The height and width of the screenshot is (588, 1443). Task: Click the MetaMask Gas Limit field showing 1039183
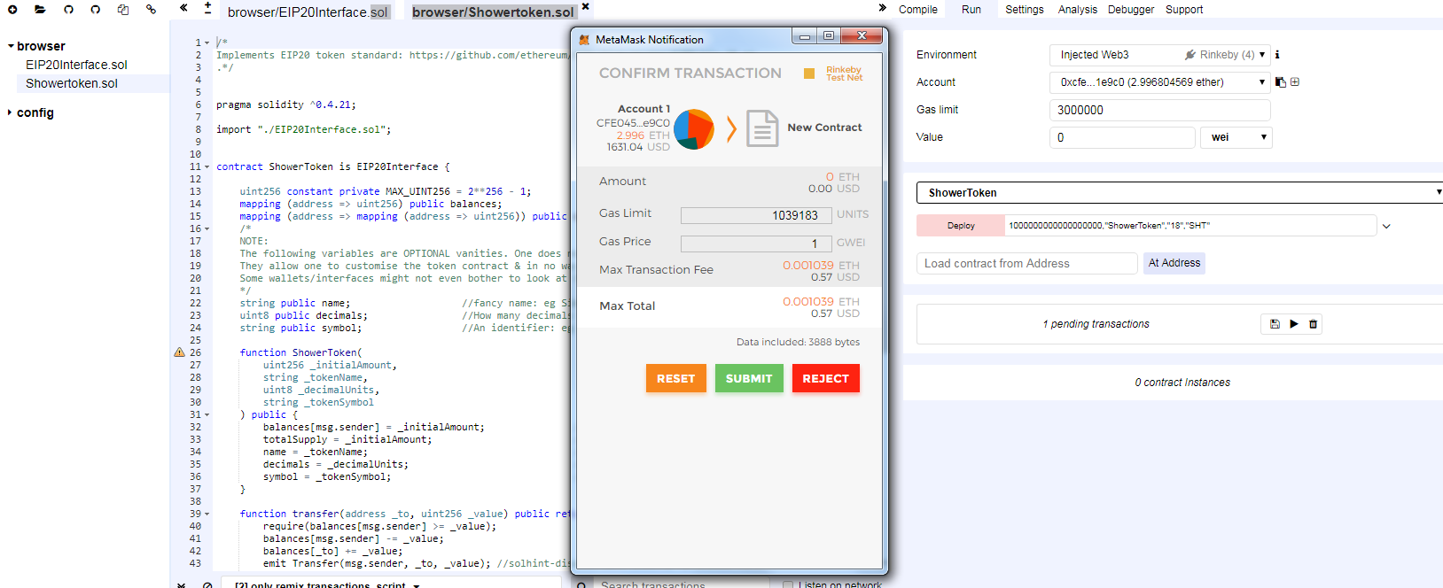756,215
